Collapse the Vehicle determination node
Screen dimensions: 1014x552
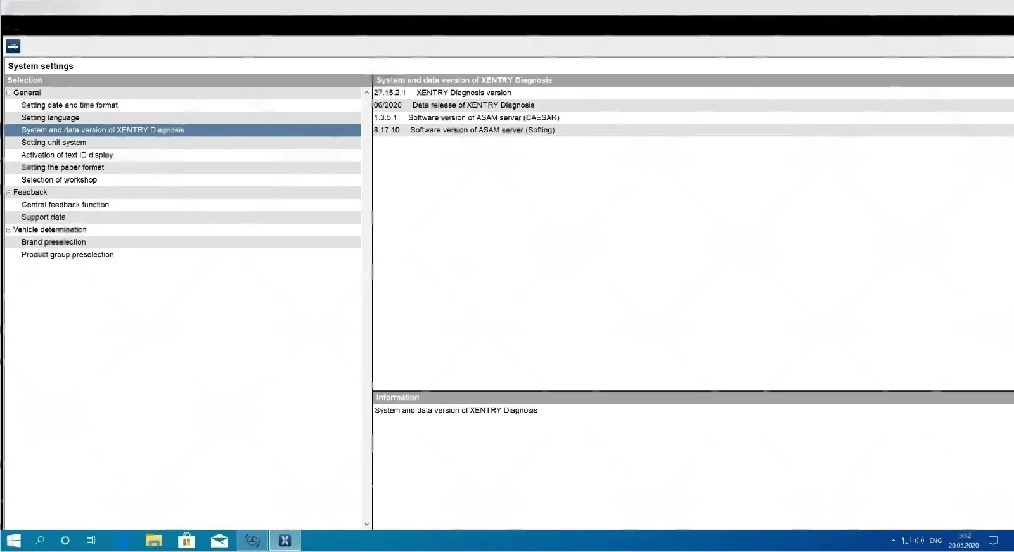9,230
